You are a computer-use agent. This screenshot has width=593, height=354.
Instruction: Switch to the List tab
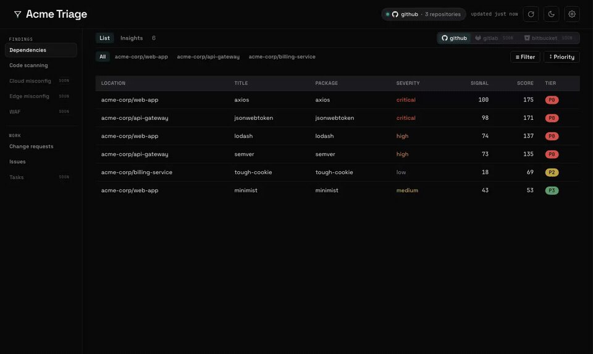click(104, 38)
